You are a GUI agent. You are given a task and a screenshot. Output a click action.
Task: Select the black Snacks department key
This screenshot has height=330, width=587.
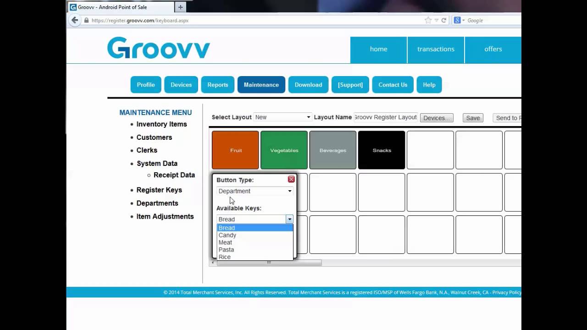(382, 150)
